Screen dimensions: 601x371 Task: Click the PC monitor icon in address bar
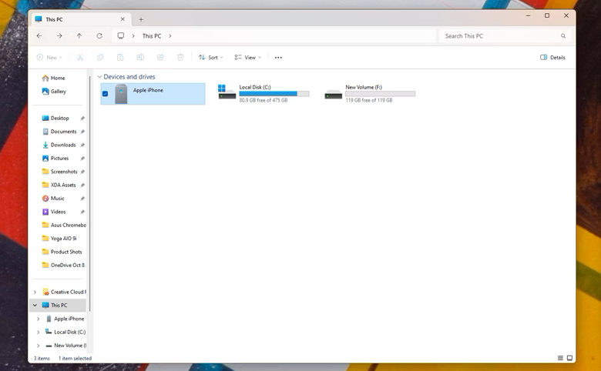(121, 35)
